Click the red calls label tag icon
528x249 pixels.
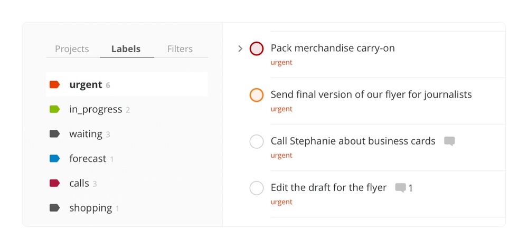pyautogui.click(x=54, y=183)
